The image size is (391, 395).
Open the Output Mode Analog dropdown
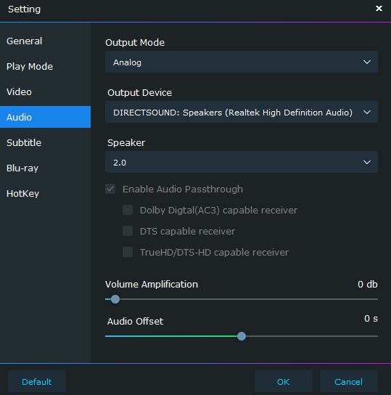point(242,62)
